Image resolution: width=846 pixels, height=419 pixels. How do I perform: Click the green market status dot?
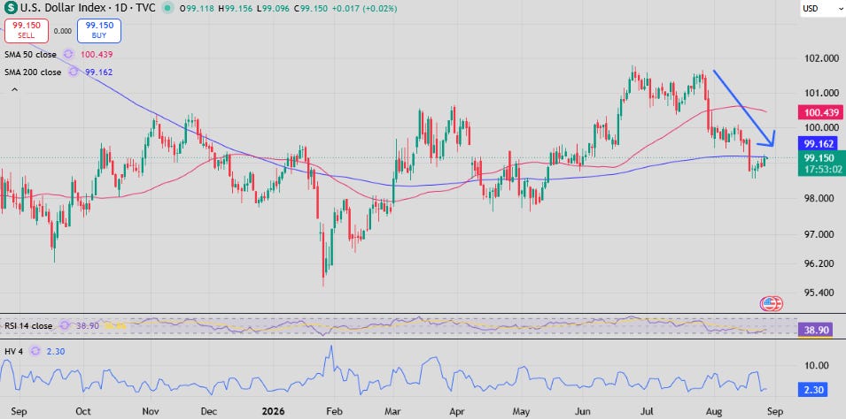click(169, 9)
